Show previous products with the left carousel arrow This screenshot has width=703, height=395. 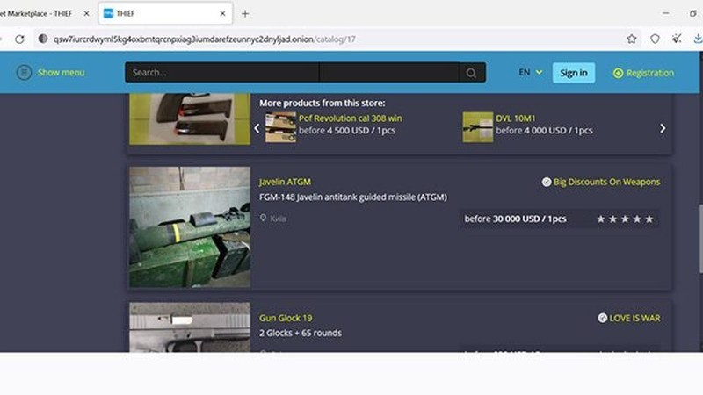257,128
